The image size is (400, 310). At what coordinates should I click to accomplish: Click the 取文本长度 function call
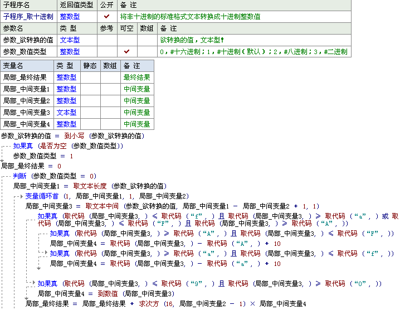90,186
